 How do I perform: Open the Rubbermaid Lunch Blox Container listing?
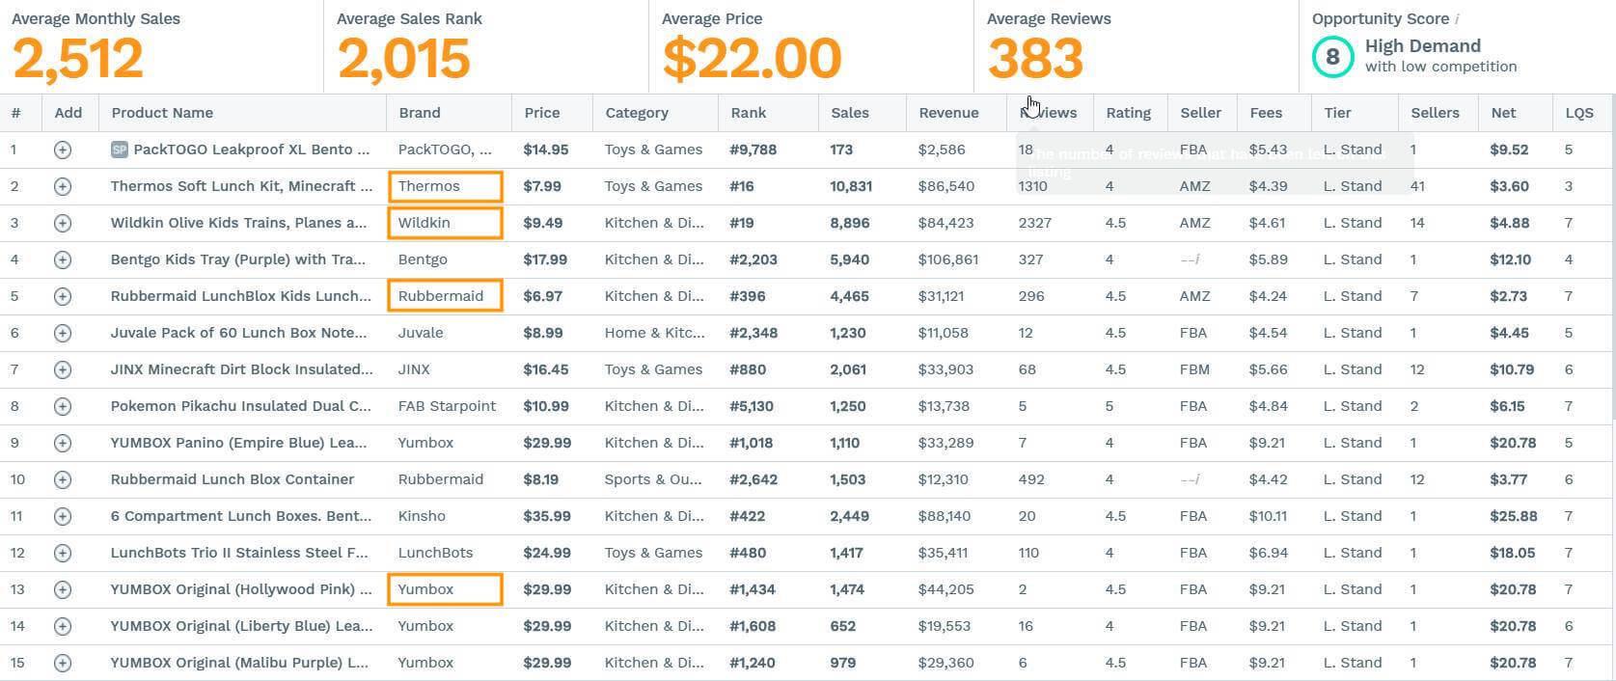[233, 479]
